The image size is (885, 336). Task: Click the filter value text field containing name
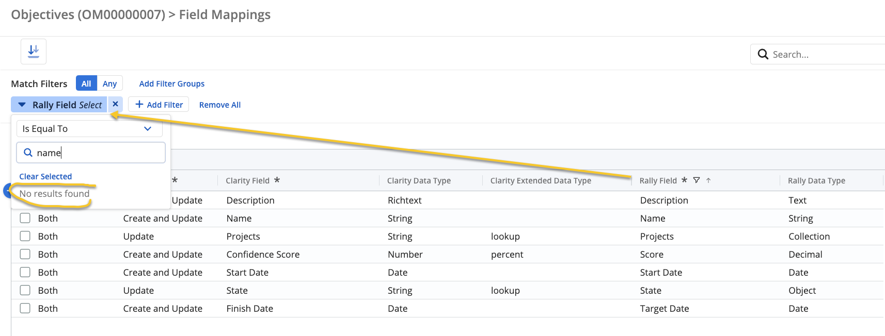point(98,153)
